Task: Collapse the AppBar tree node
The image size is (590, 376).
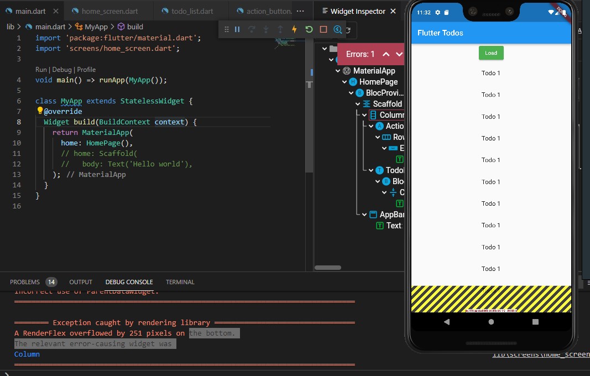Action: [364, 215]
